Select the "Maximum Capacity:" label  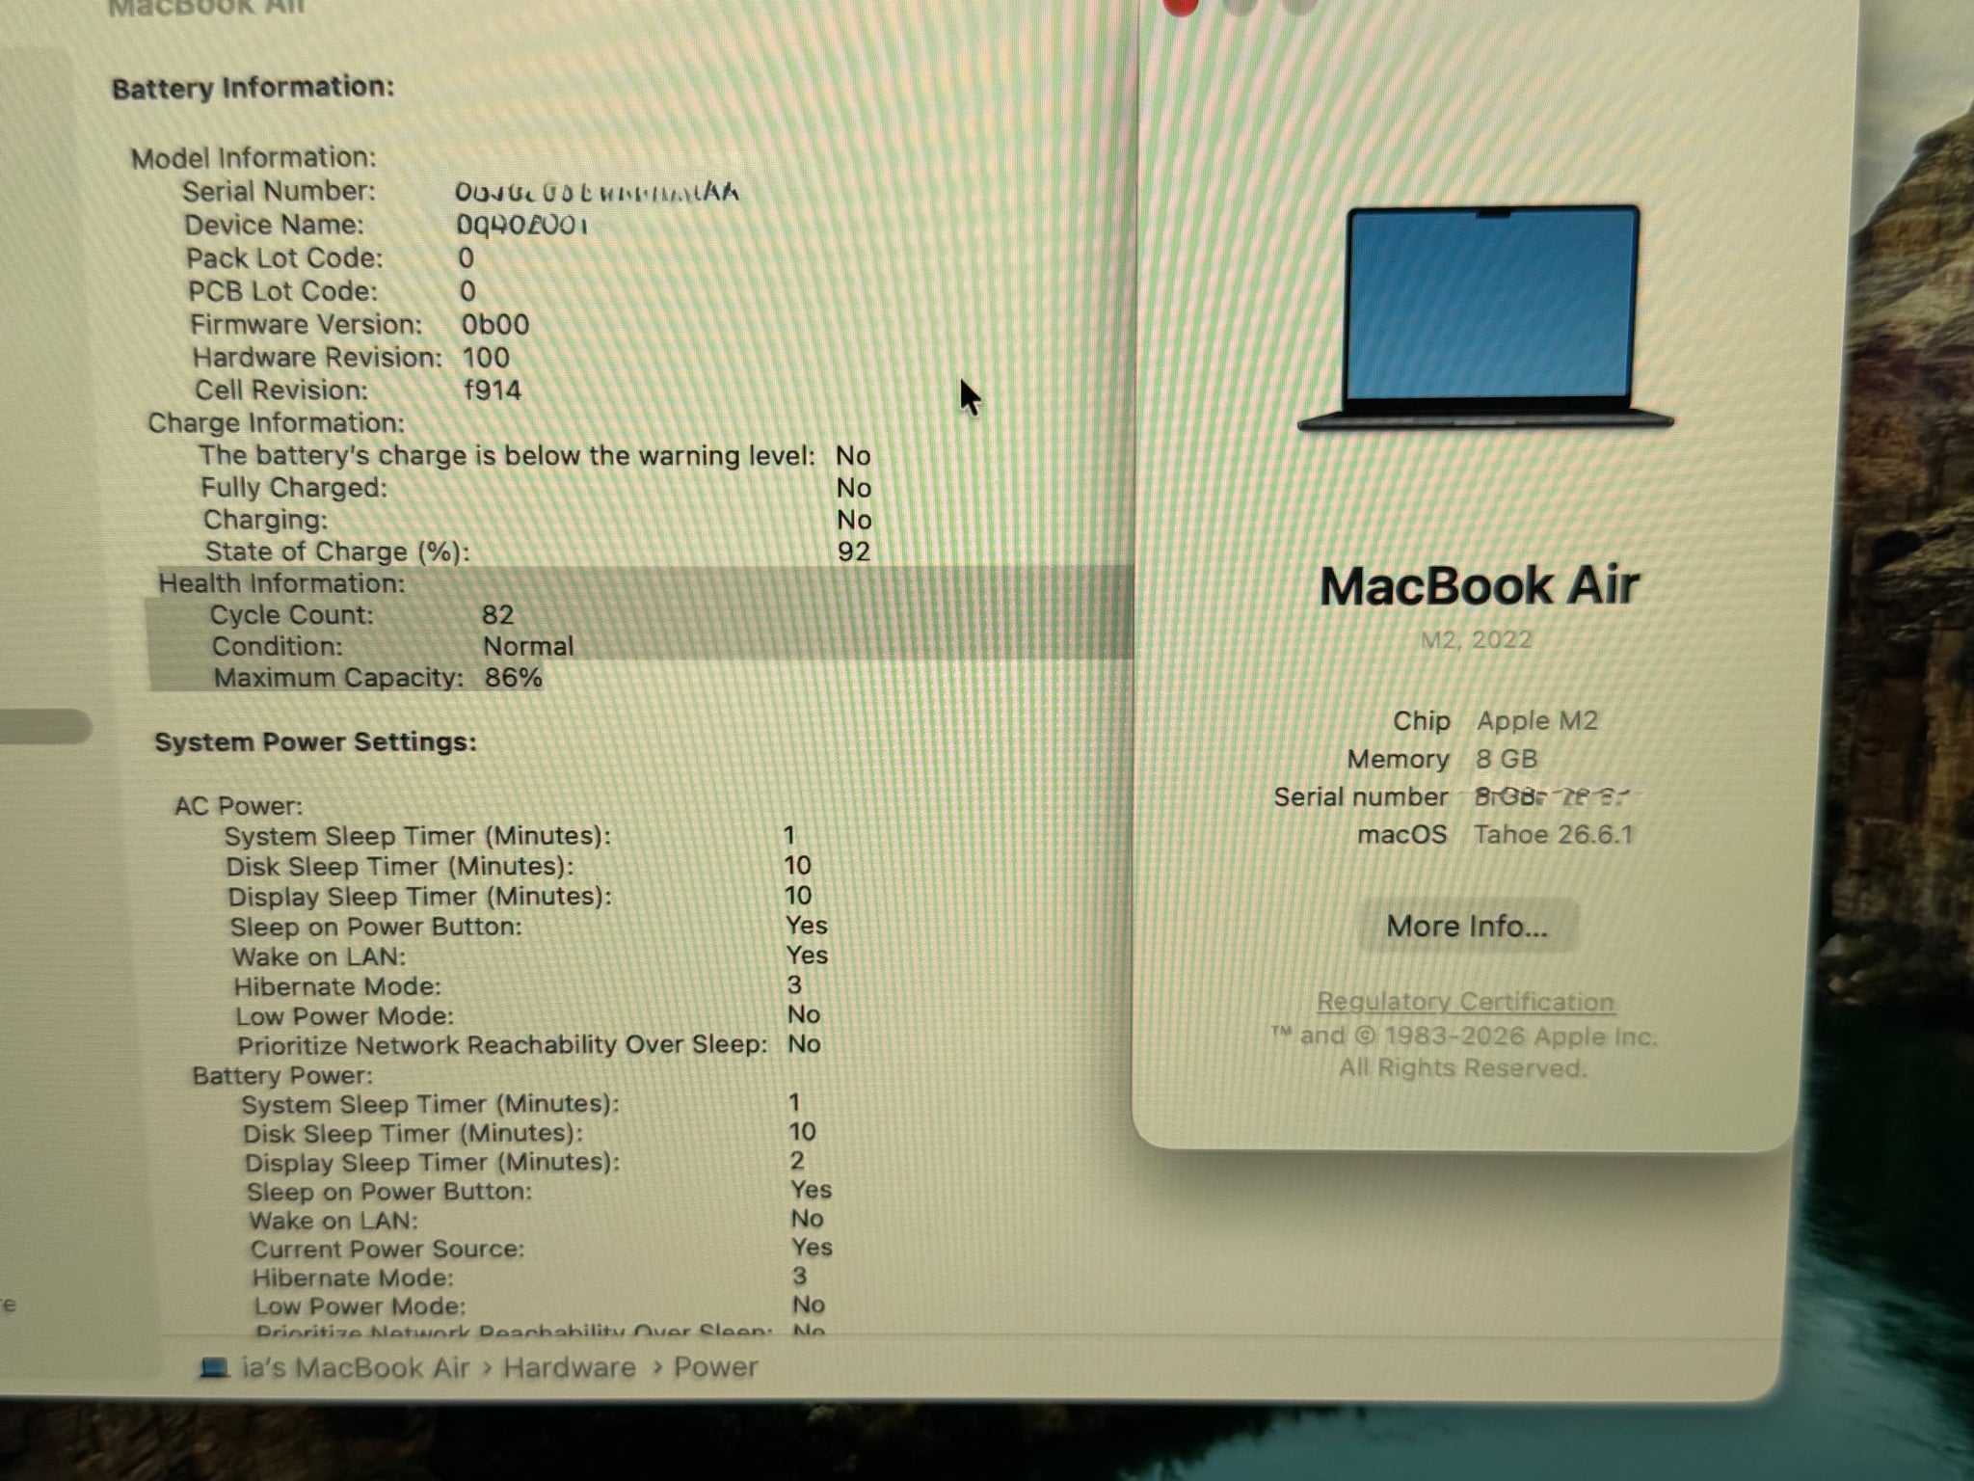[338, 678]
